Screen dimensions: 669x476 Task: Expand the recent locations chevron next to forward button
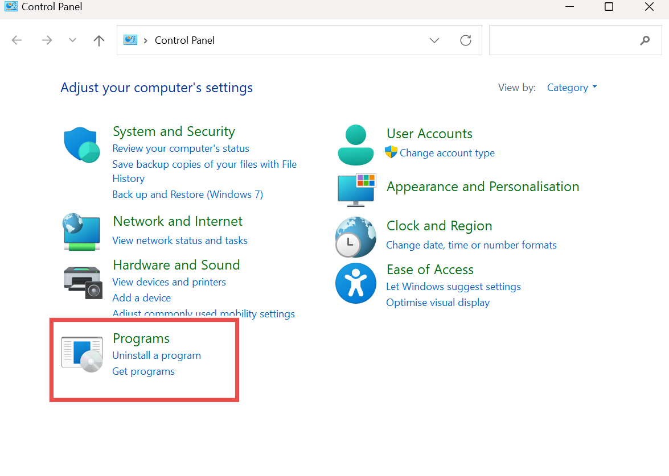pos(72,40)
